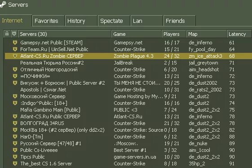Select server Gamepsy.net Public [STEAM]
The image size is (252, 168).
(51, 43)
